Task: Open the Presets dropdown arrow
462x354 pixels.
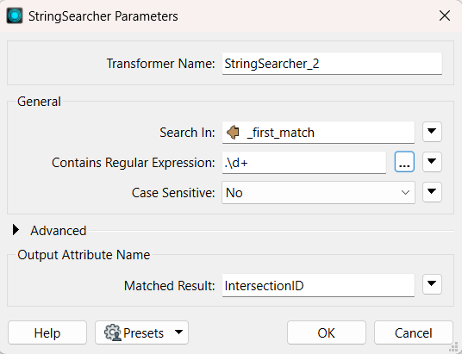Action: (178, 332)
